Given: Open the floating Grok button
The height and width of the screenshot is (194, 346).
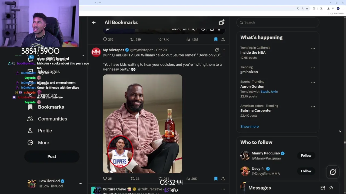Looking at the screenshot, I should 333,172.
